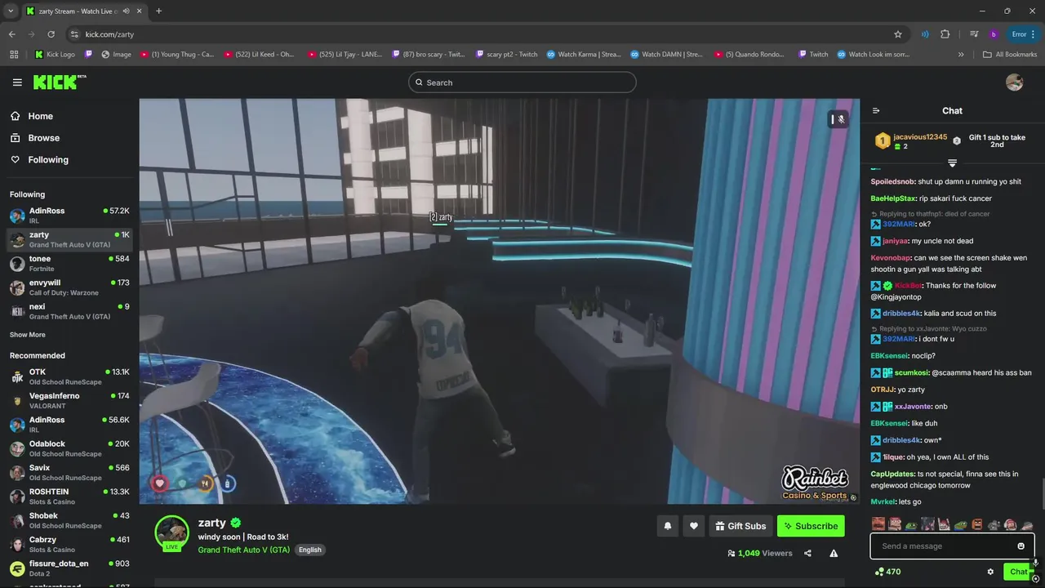Image resolution: width=1045 pixels, height=588 pixels.
Task: Open the emoji picker in message box
Action: 1021,546
